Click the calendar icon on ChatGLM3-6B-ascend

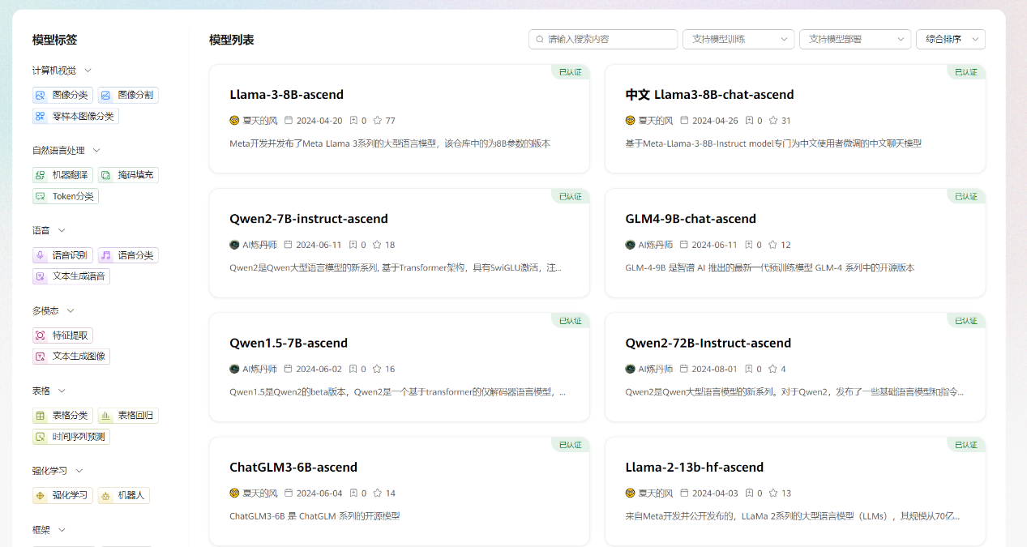(288, 493)
